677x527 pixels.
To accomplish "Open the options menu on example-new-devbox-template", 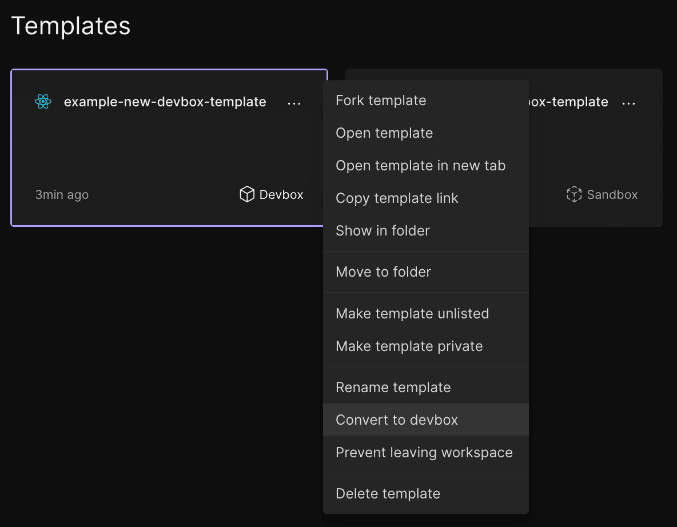I will [294, 102].
